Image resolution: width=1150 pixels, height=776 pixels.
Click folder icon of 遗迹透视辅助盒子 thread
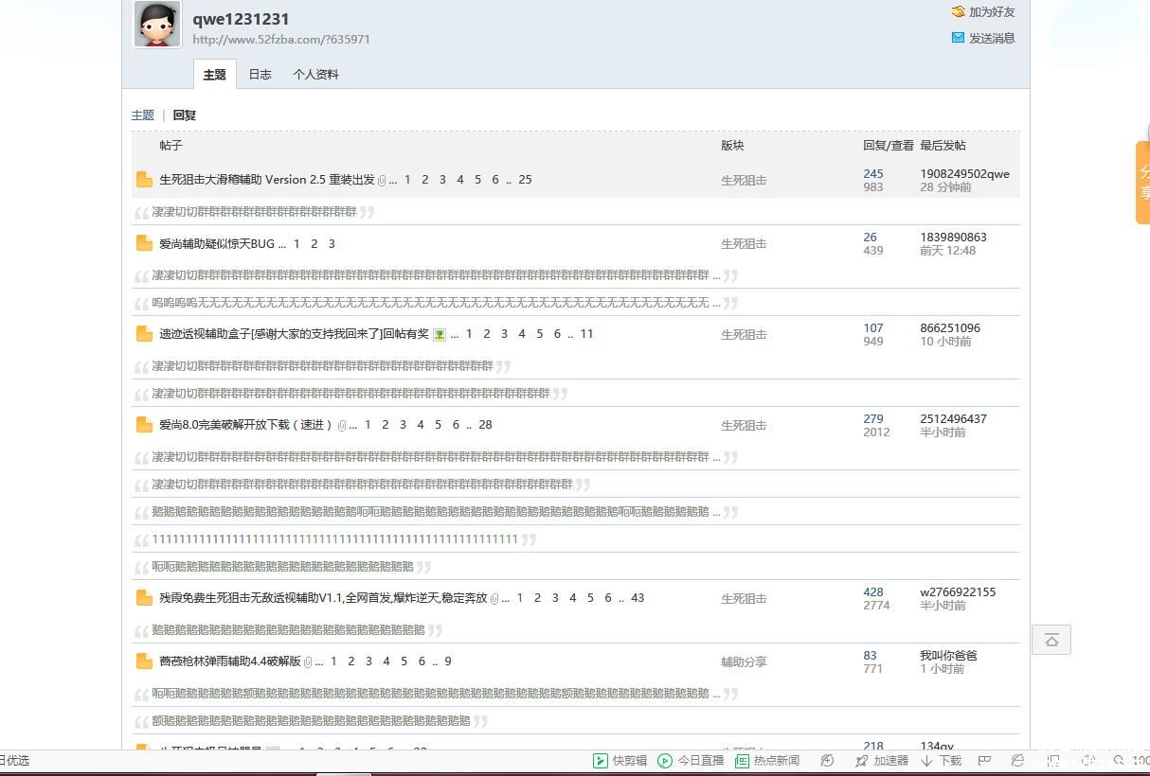click(144, 334)
